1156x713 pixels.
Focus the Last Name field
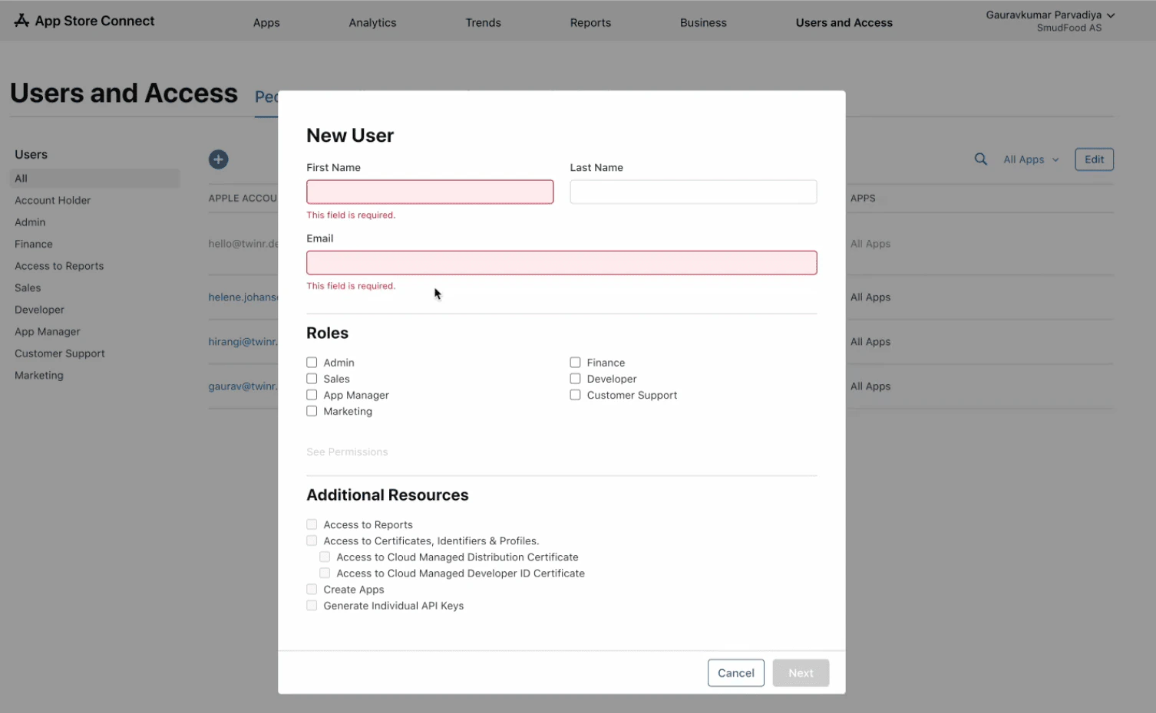click(x=693, y=192)
